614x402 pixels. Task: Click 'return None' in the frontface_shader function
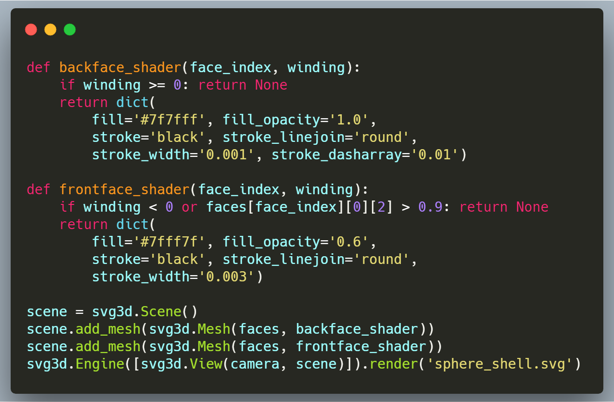504,207
